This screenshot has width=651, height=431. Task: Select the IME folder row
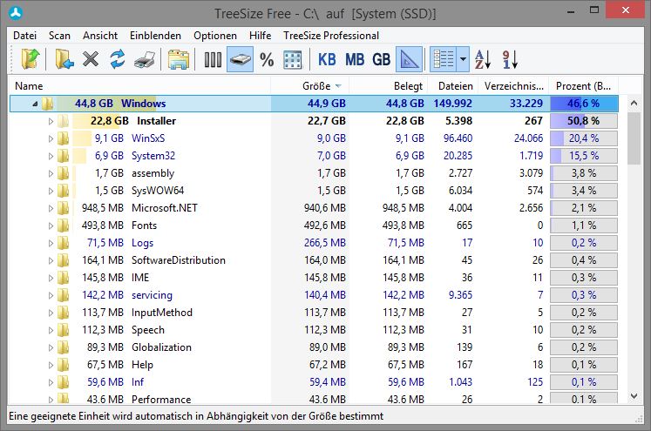[314, 278]
